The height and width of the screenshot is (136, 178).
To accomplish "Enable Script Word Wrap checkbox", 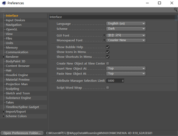I will [108, 88].
